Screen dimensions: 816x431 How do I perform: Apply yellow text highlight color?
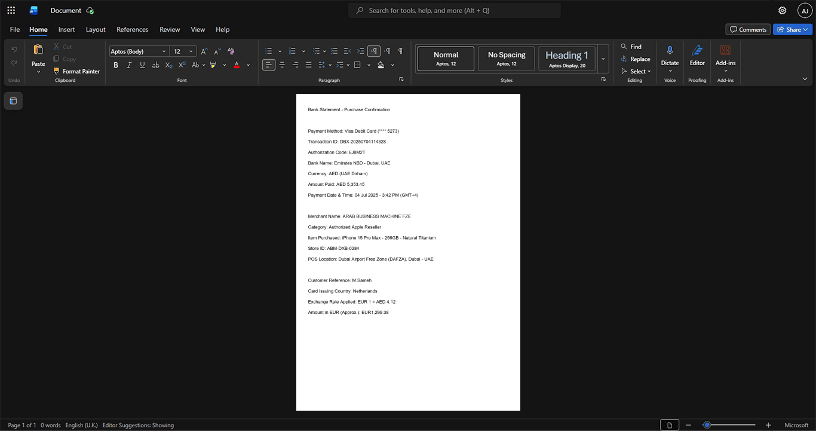pyautogui.click(x=213, y=65)
